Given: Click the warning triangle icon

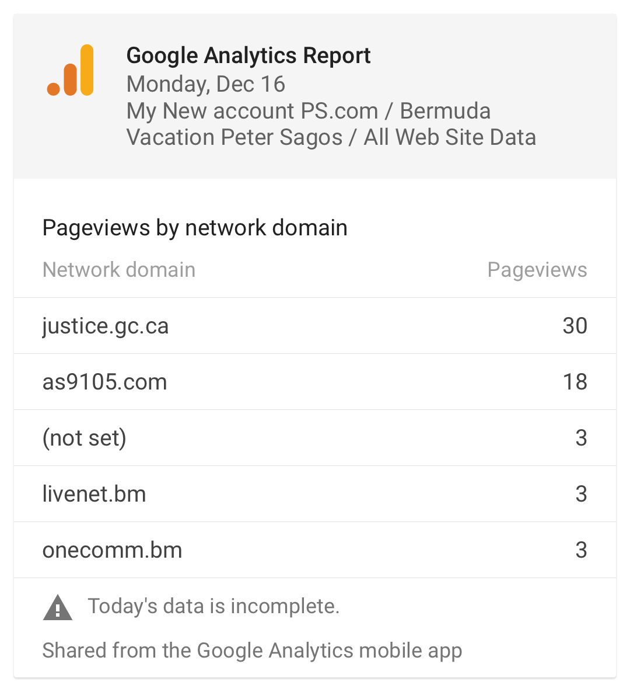Looking at the screenshot, I should 58,607.
